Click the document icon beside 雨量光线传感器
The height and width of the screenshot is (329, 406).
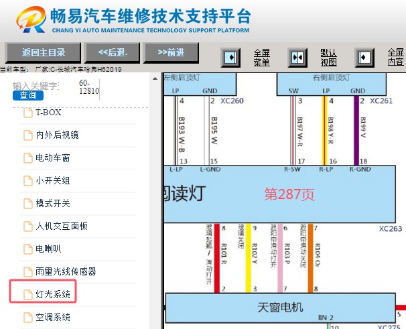pyautogui.click(x=28, y=272)
